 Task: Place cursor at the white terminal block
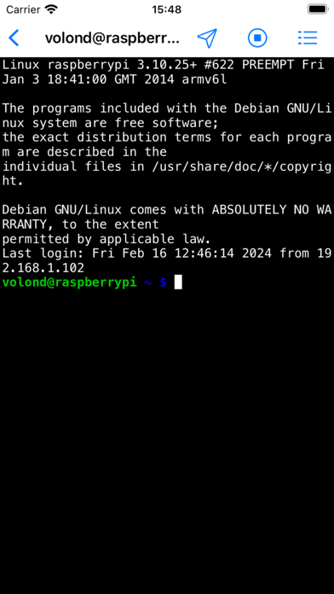(x=178, y=282)
